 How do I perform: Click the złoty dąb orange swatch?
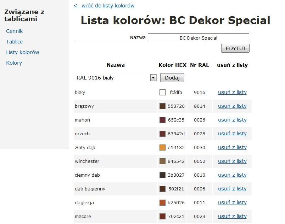[162, 148]
